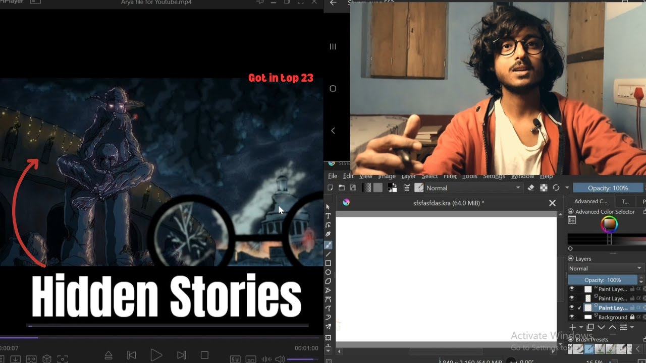Open toolbar dropdown arrow beside reload icon
The image size is (646, 363).
pyautogui.click(x=567, y=188)
